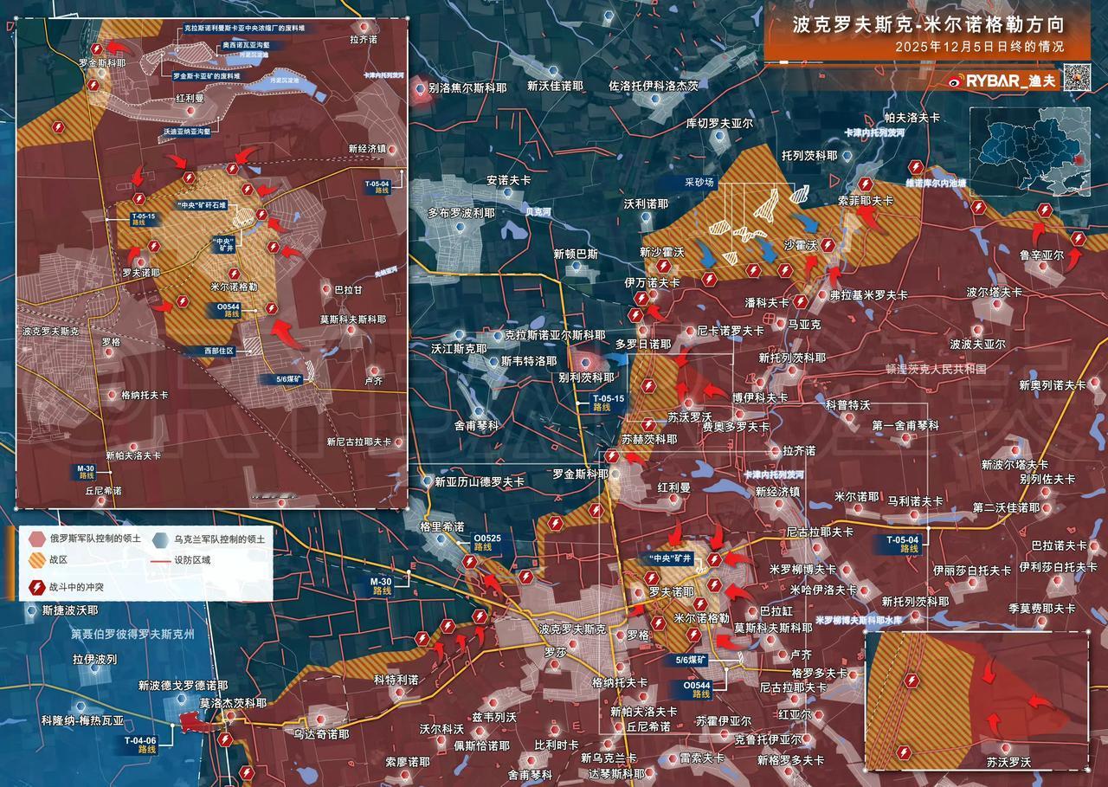Select the Russian-controlled territory legend swatch
This screenshot has height=787, width=1108.
pos(36,539)
